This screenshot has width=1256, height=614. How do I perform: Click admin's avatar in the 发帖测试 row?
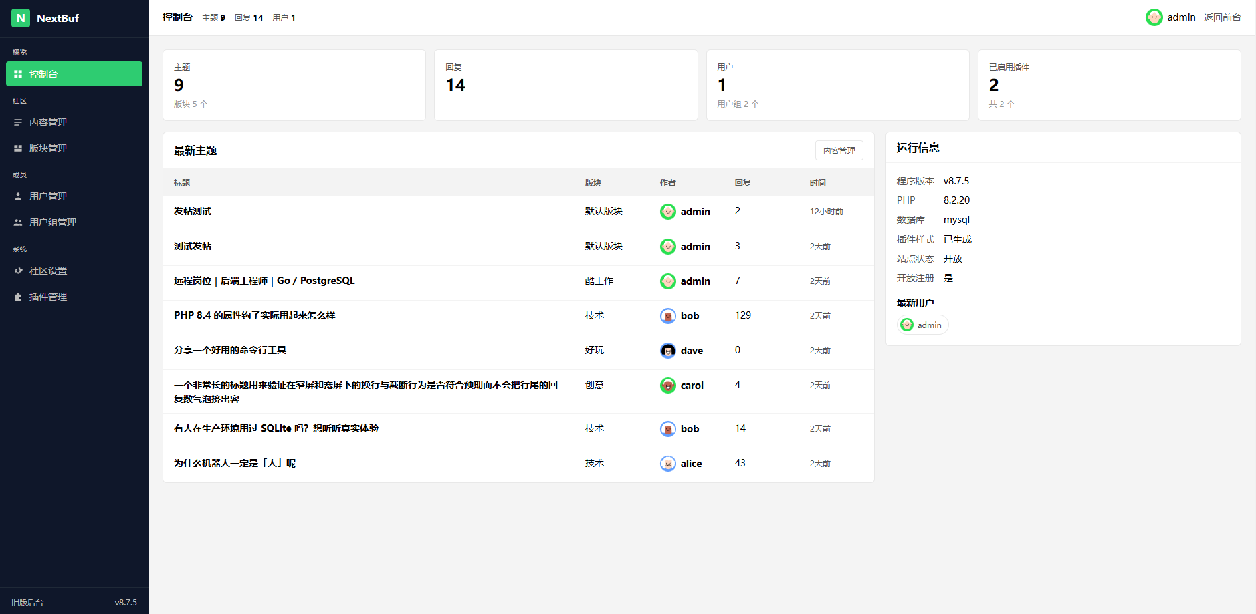[667, 212]
